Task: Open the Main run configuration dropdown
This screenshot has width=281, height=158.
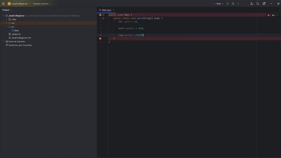Action: [218, 4]
